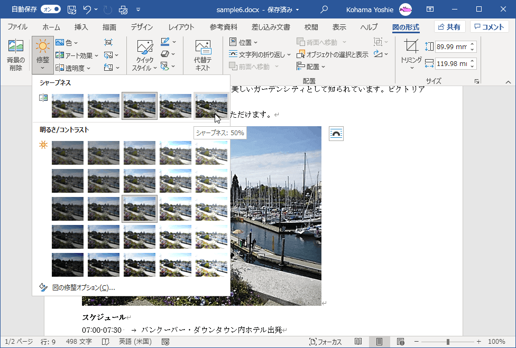Open the Quick Access Toolbar customize dropdown

(138, 10)
